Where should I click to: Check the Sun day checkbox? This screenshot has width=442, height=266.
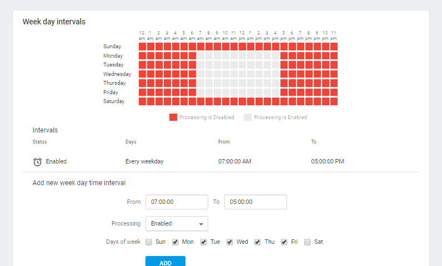coord(149,242)
